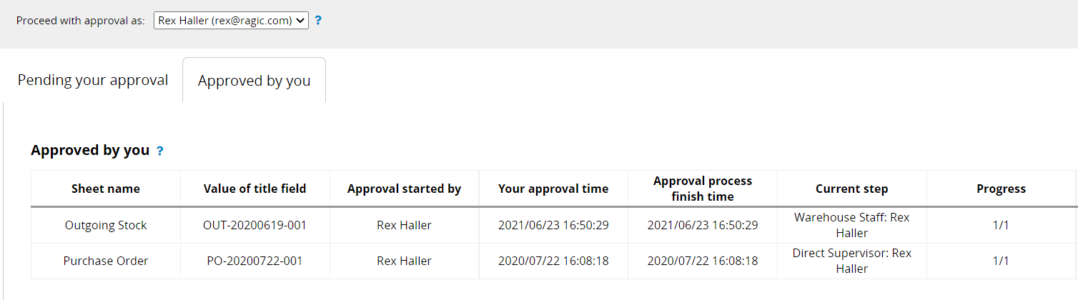The width and height of the screenshot is (1078, 300).
Task: Click the Progress column header
Action: [1002, 189]
